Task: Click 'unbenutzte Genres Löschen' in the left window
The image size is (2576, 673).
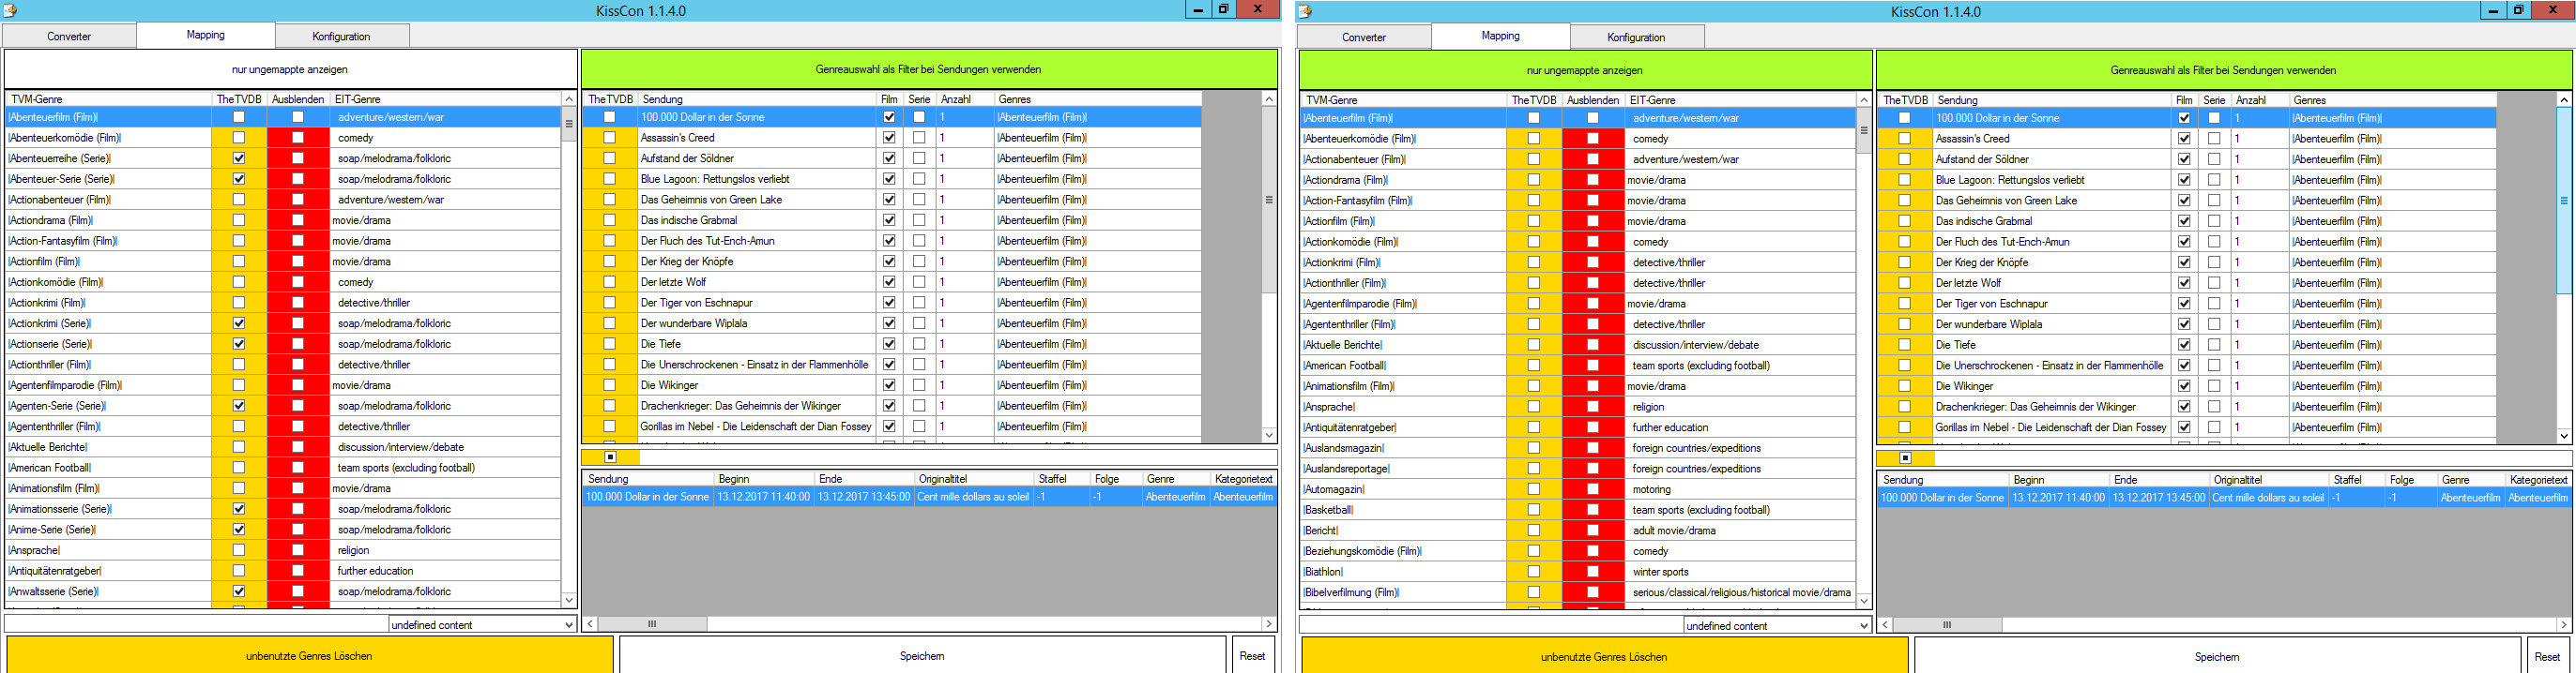Action: [310, 656]
